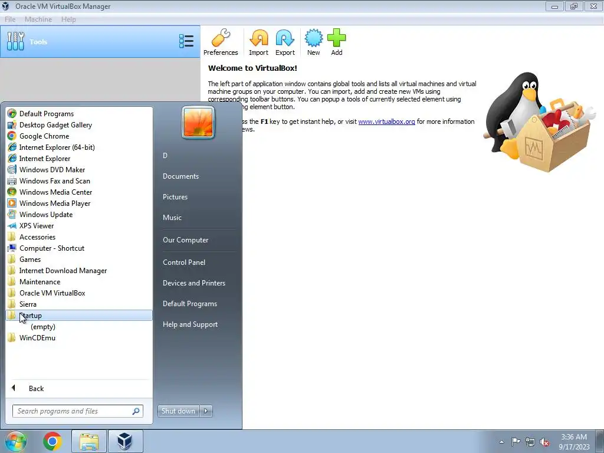Expand the Maintenance folder
Image resolution: width=604 pixels, height=453 pixels.
point(79,281)
